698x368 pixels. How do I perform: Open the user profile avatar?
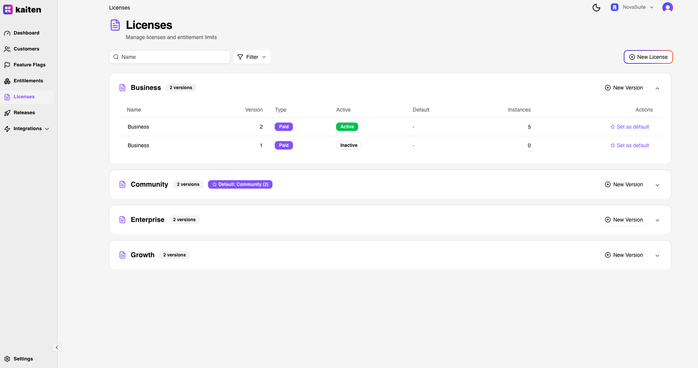point(667,8)
